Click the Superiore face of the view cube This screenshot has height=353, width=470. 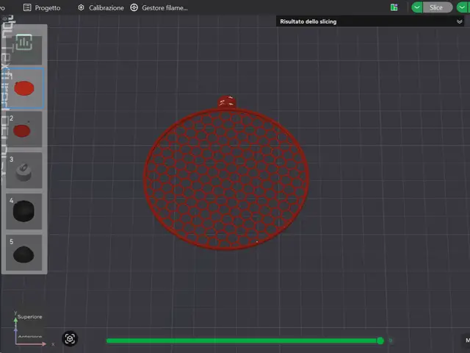29,317
